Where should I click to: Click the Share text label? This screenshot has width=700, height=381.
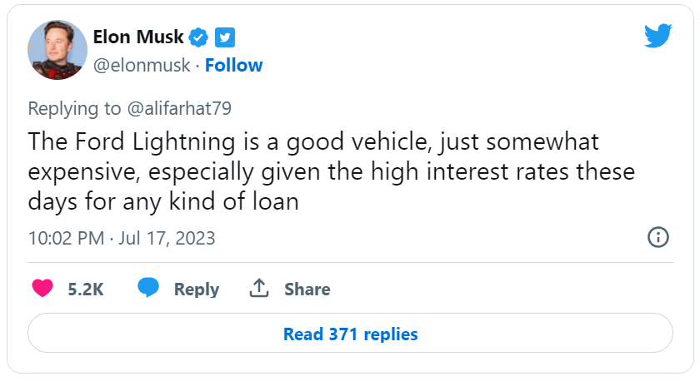point(307,289)
